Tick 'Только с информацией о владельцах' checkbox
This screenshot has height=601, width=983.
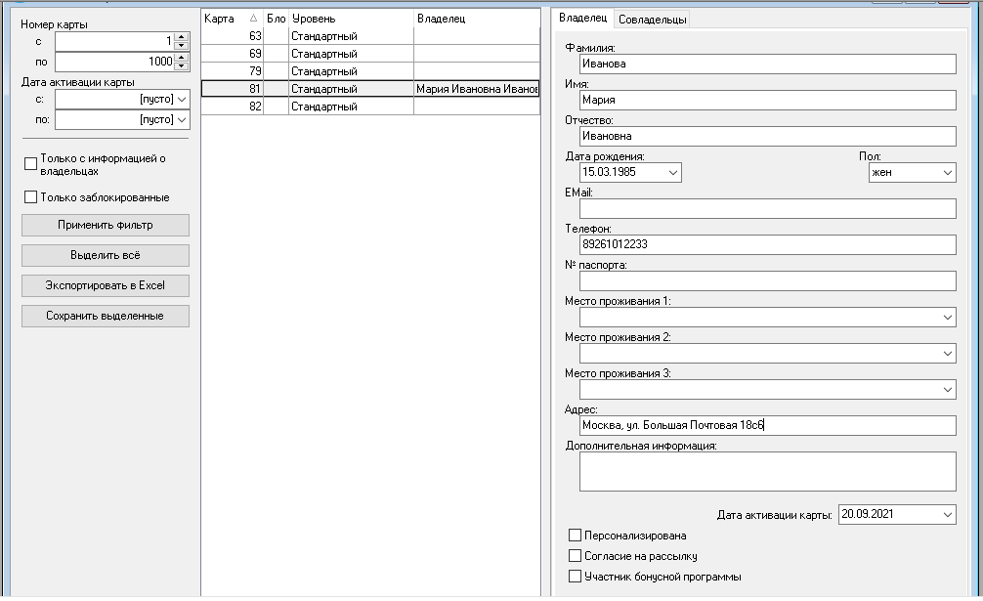[30, 164]
